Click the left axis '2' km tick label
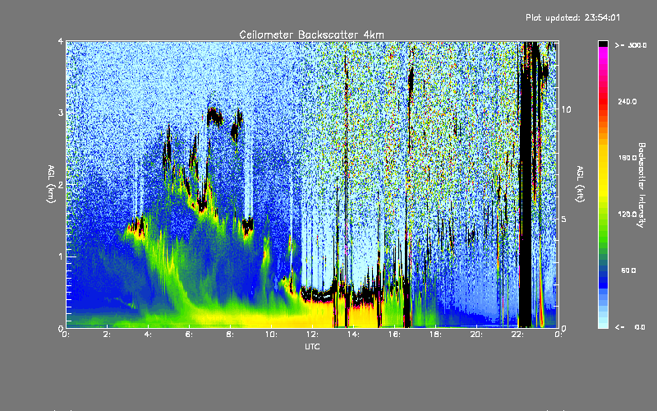Viewport: 657px width, 411px height. tap(61, 185)
